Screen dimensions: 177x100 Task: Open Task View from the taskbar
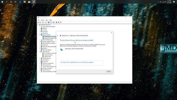pyautogui.click(x=15, y=2)
